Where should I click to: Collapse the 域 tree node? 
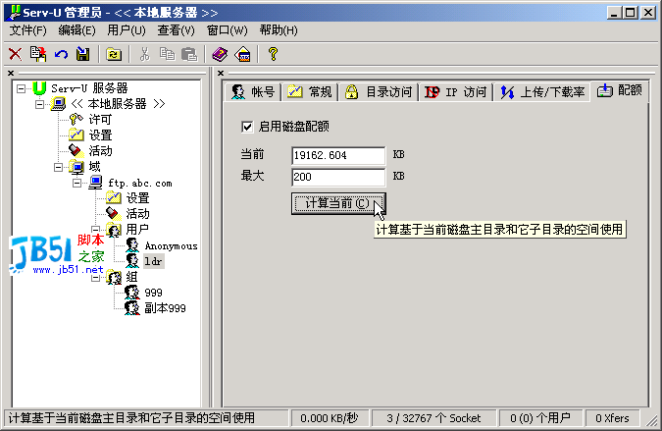(x=58, y=167)
